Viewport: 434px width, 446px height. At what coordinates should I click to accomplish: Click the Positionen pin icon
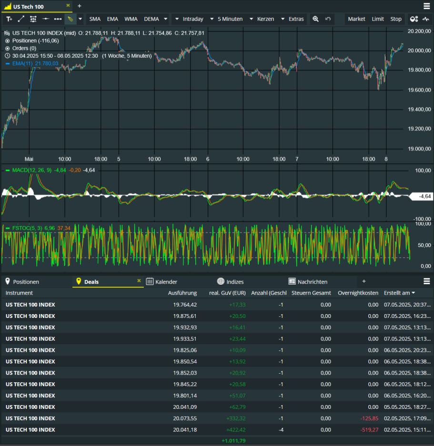click(8, 281)
